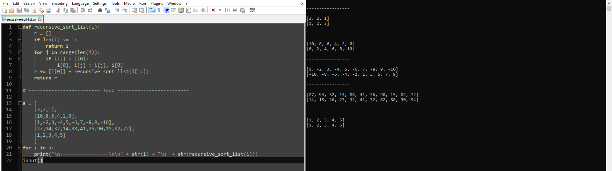
Task: Open the Tools menu
Action: 115,3
